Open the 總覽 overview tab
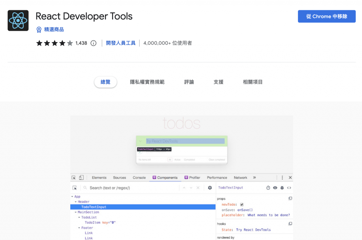 pos(105,82)
